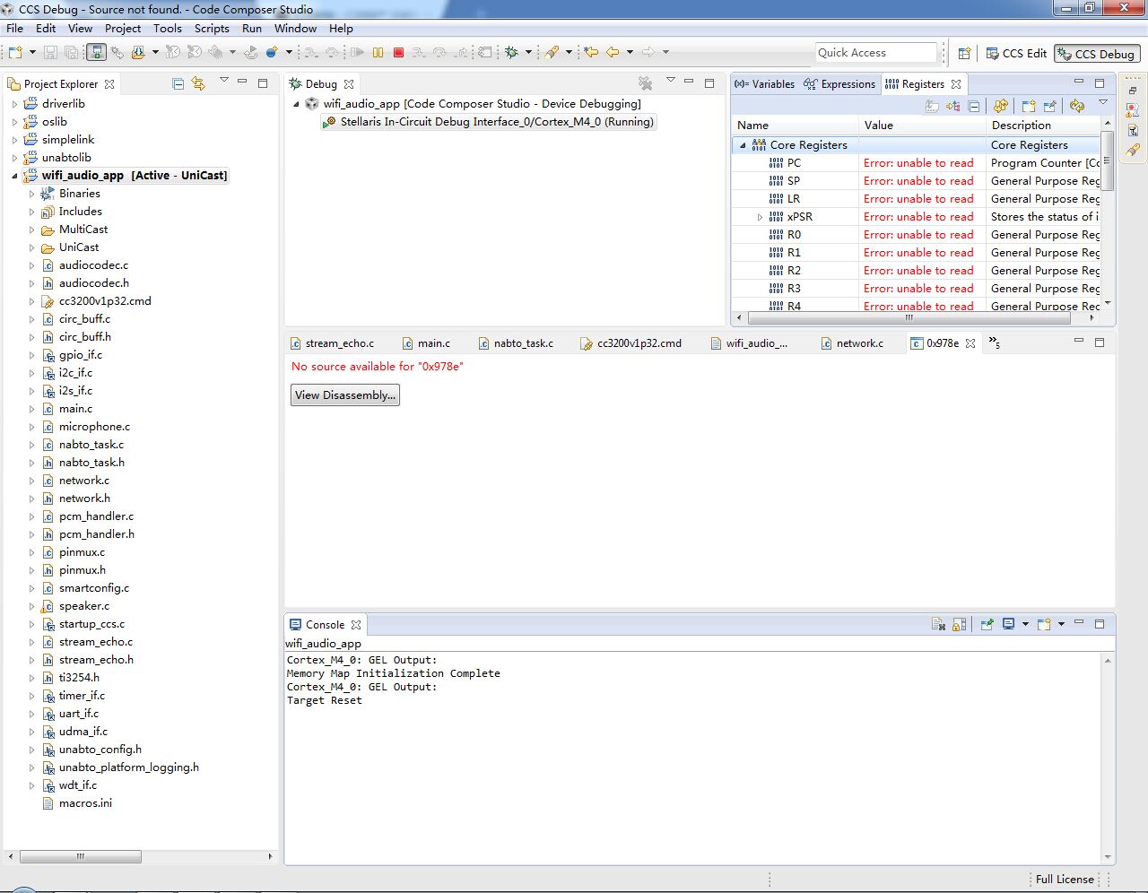Click Collapse All in Registers view
Viewport: 1148px width, 893px height.
point(974,106)
